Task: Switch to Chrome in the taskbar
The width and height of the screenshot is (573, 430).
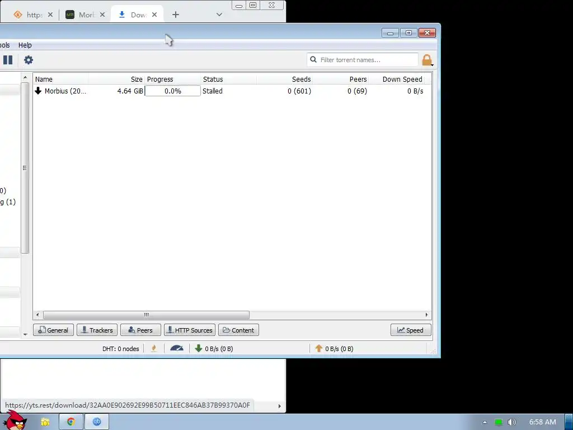Action: click(71, 422)
